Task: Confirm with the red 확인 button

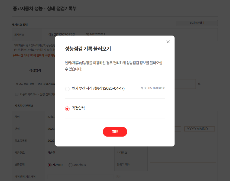Action: pos(115,132)
